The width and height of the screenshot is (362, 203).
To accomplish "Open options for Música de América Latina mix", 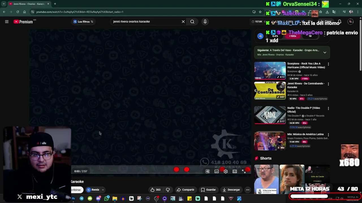I will click(328, 135).
